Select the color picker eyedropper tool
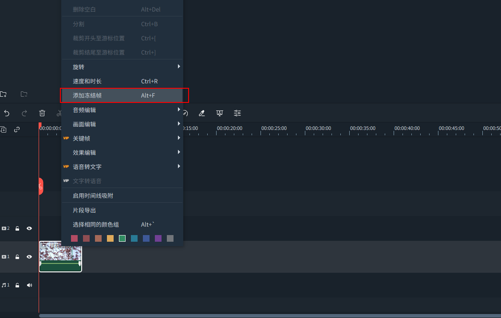501x318 pixels. tap(202, 113)
